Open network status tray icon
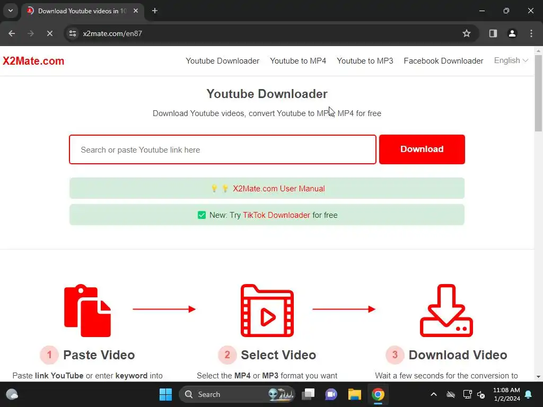Viewport: 543px width, 407px height. point(468,394)
